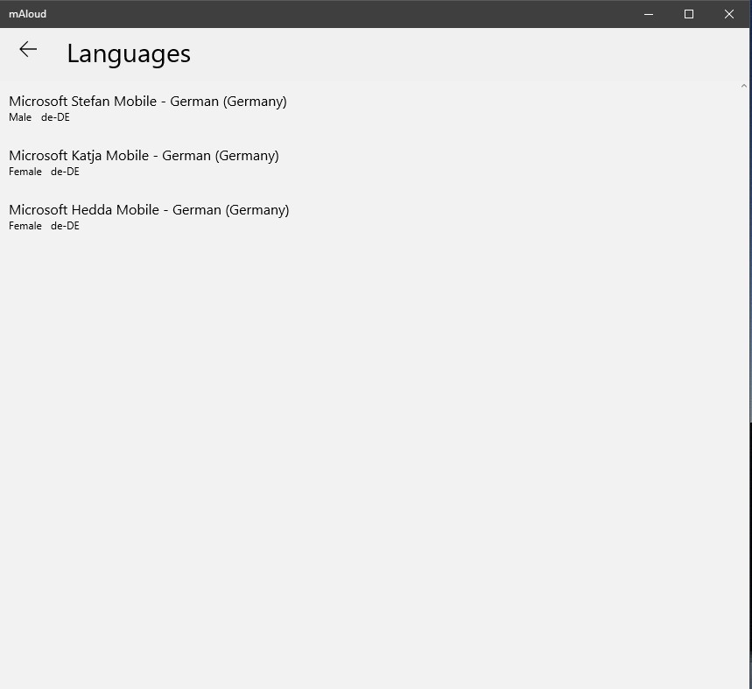Viewport: 752px width, 689px height.
Task: Click Female de-DE label under Hedda
Action: 44,226
